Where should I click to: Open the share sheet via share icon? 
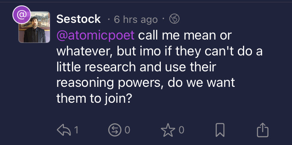click(263, 130)
